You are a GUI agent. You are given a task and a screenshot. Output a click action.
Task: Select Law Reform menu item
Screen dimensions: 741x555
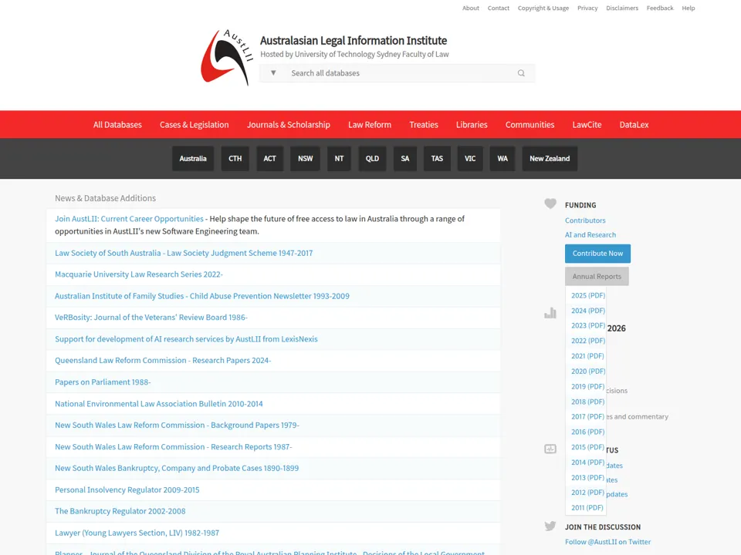coord(370,125)
